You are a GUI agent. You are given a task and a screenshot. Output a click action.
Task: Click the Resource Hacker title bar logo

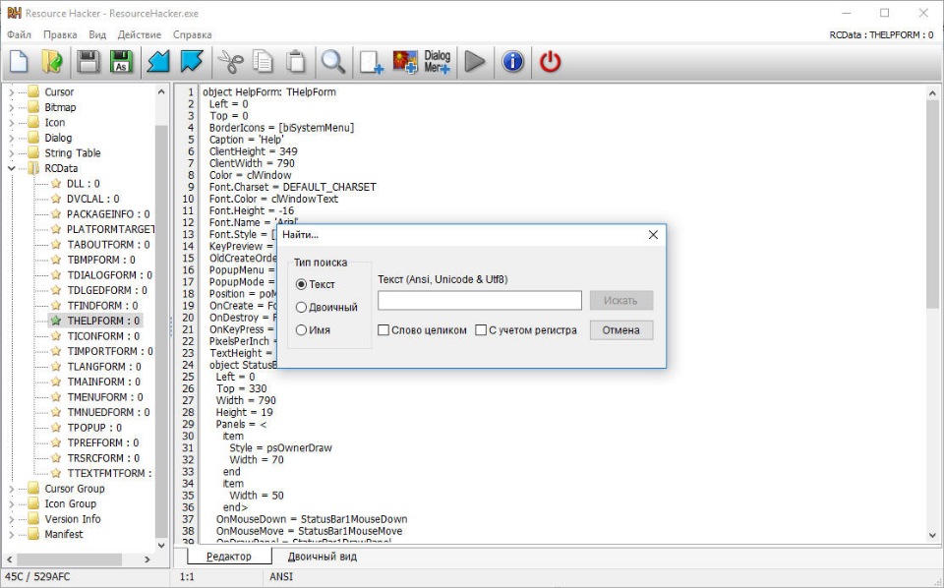[x=14, y=13]
